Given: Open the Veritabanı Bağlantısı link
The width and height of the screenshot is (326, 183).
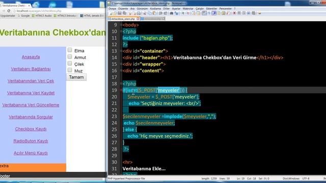Looking at the screenshot, I should coord(31,69).
